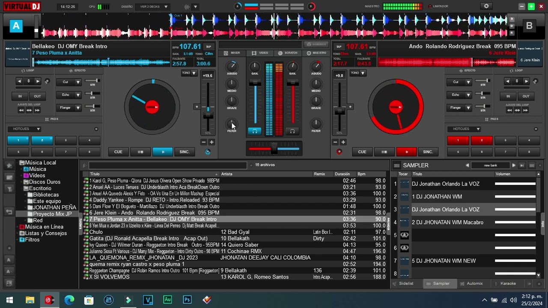This screenshot has width=548, height=308.
Task: Switch to the SCRATCH tab
Action: [x=288, y=53]
